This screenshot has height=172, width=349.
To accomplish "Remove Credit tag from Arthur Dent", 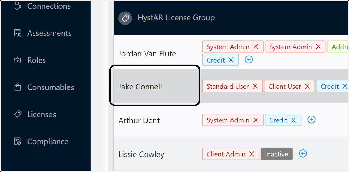I will [x=293, y=120].
